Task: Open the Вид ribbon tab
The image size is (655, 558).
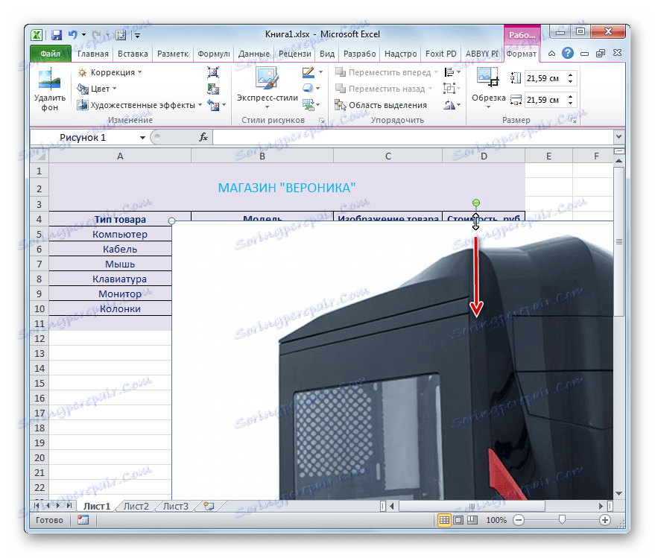Action: click(x=327, y=54)
